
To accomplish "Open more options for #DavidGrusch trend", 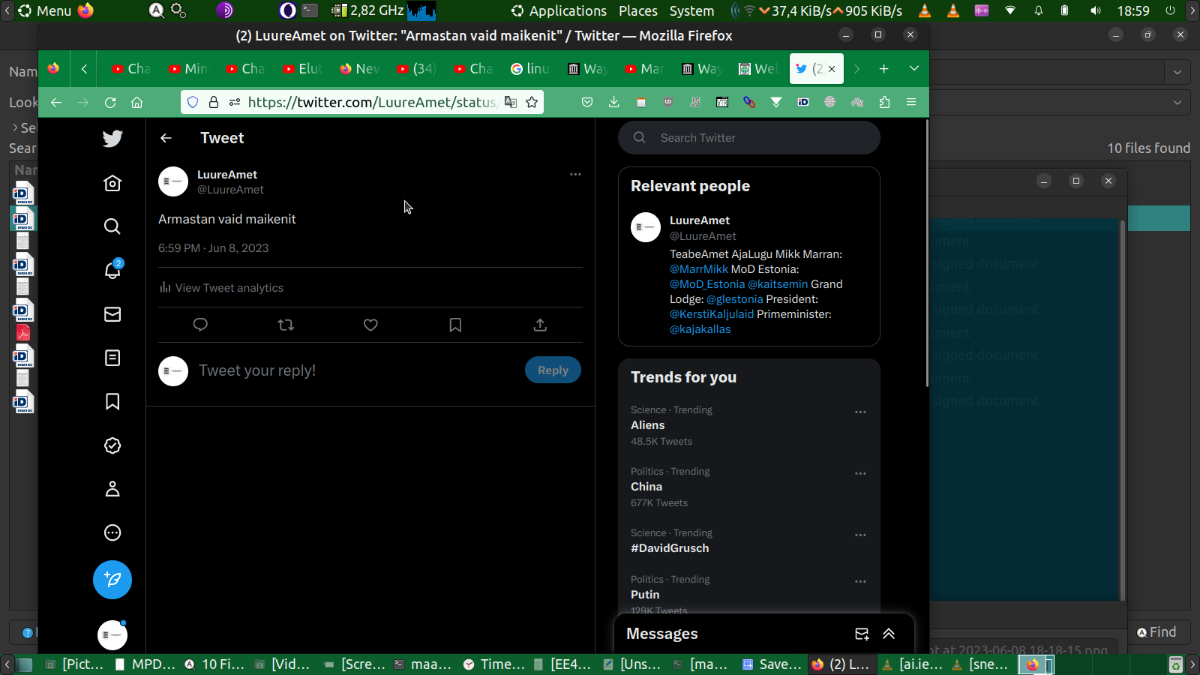I will pyautogui.click(x=860, y=535).
